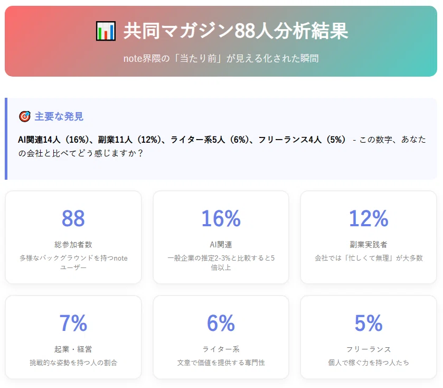
Task: Click the 16% value in the AI関連 card
Action: (221, 219)
